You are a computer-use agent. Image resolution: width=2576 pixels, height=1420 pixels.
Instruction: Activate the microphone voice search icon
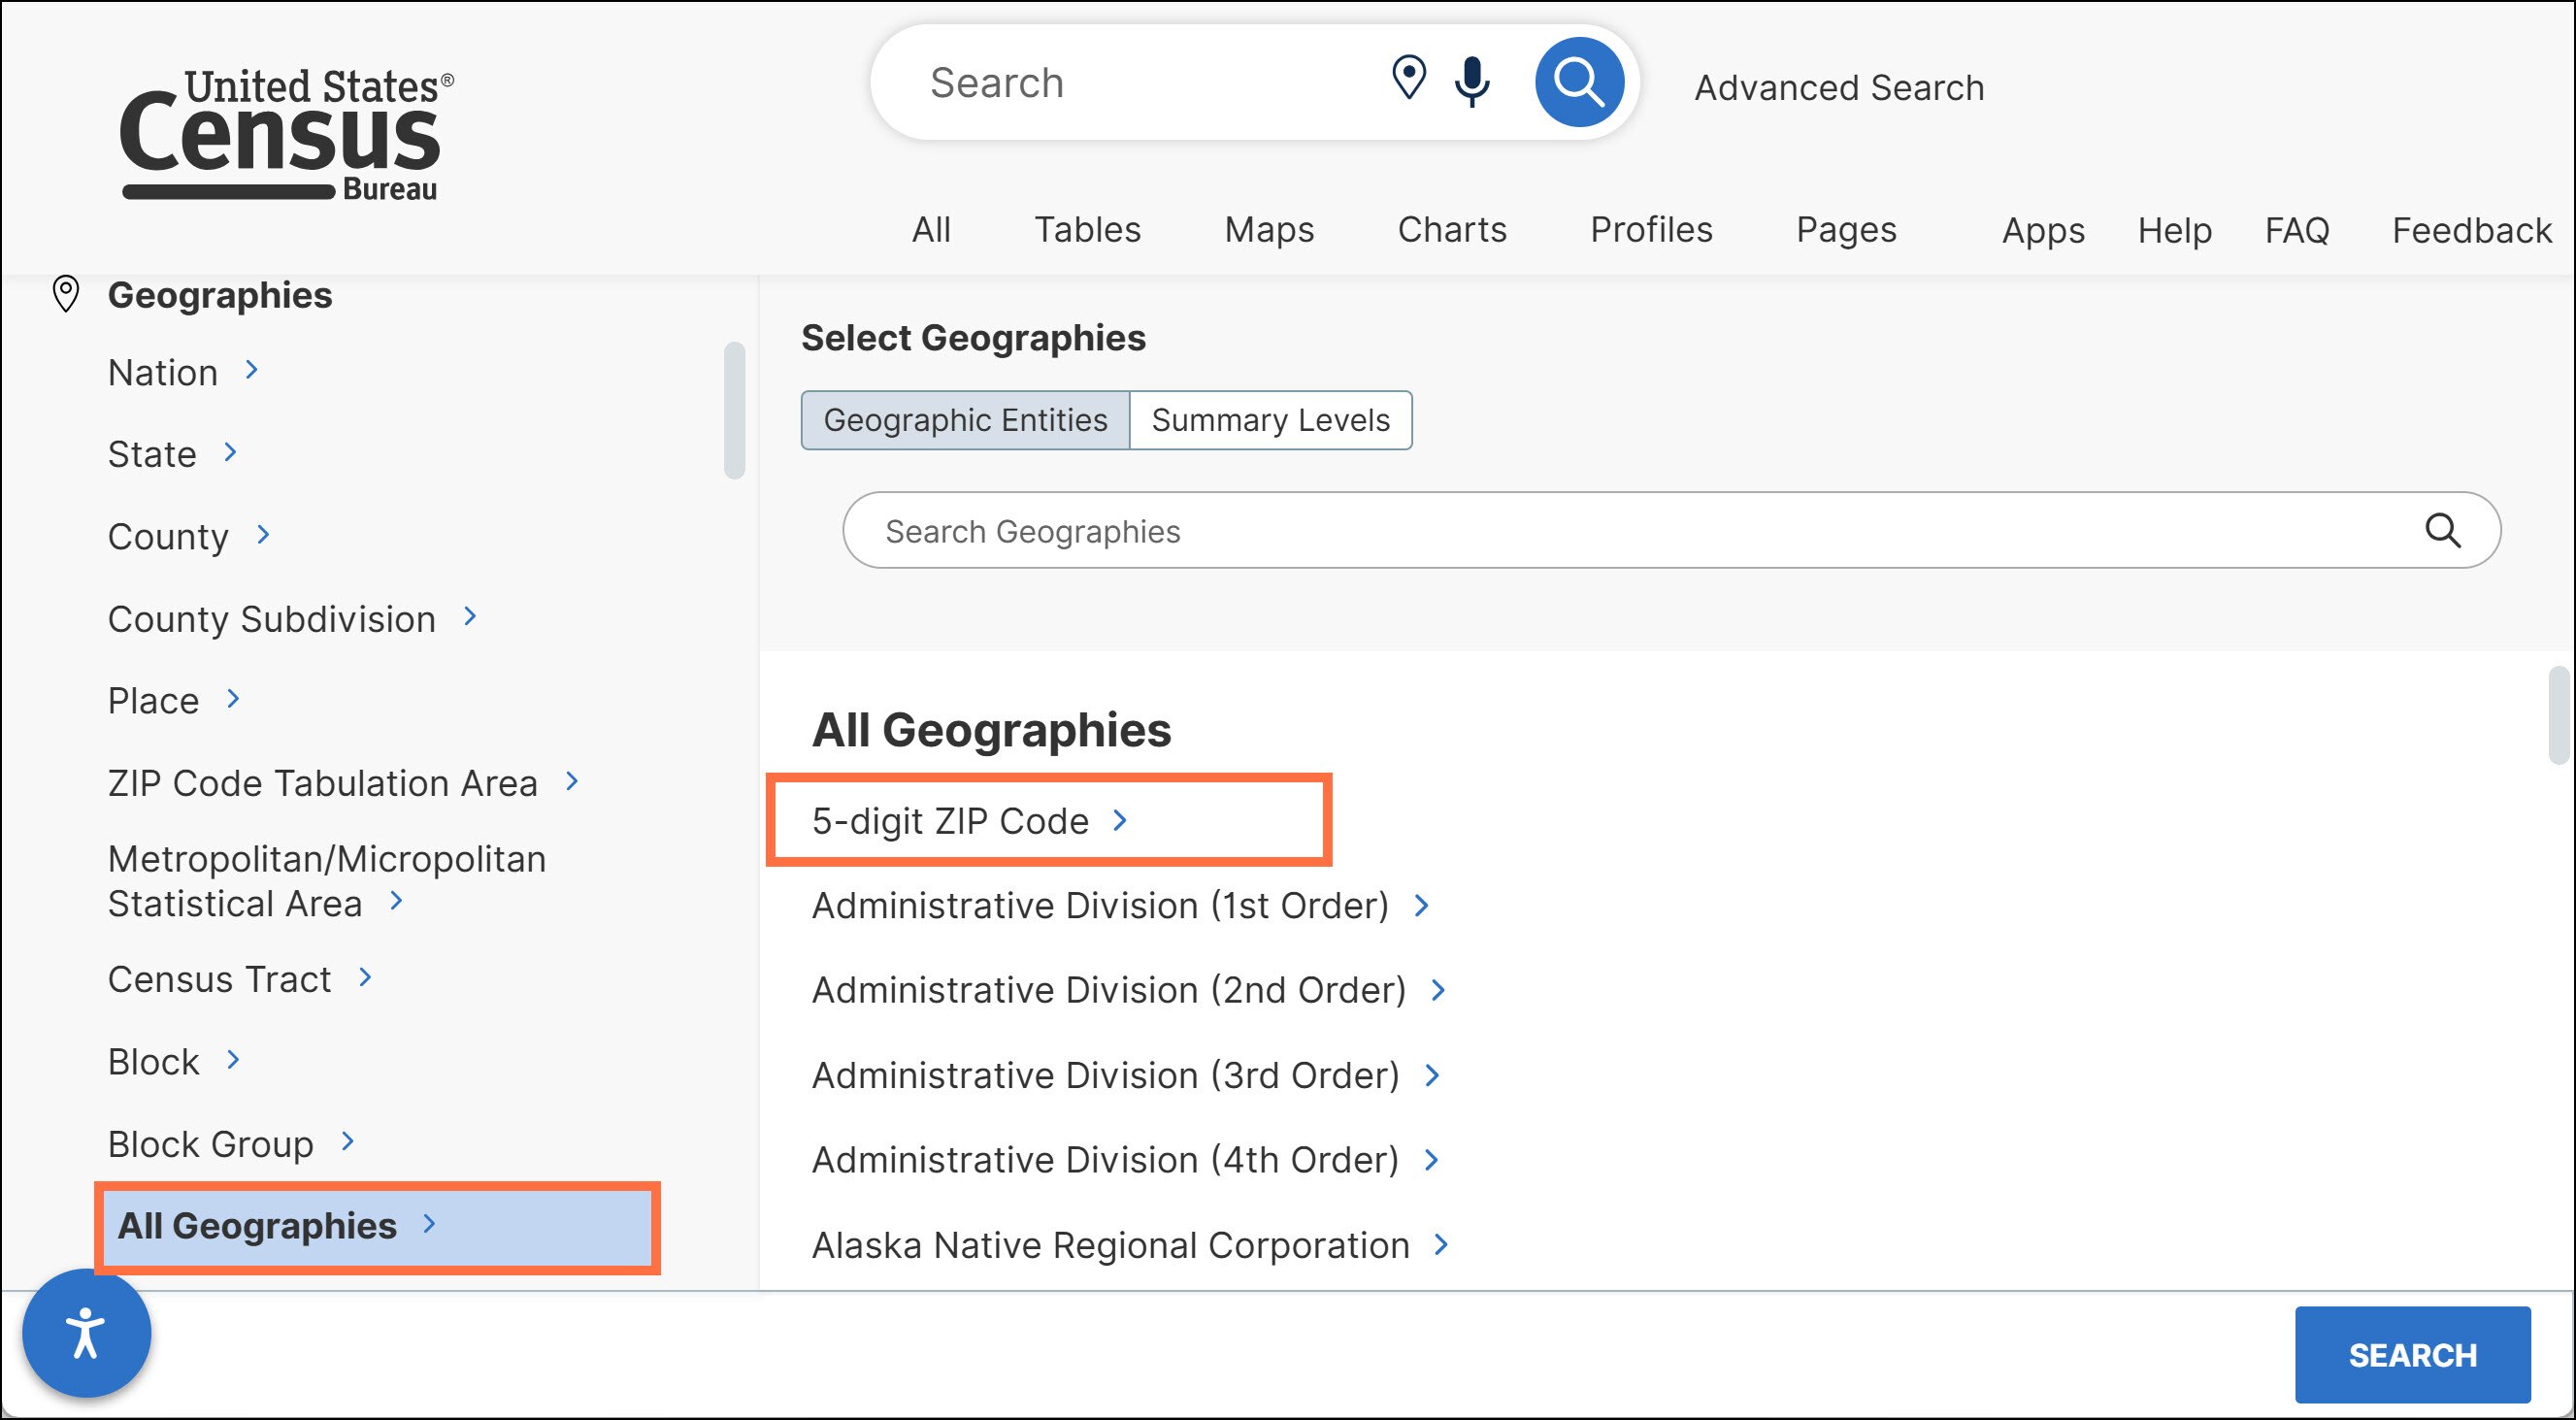1472,81
